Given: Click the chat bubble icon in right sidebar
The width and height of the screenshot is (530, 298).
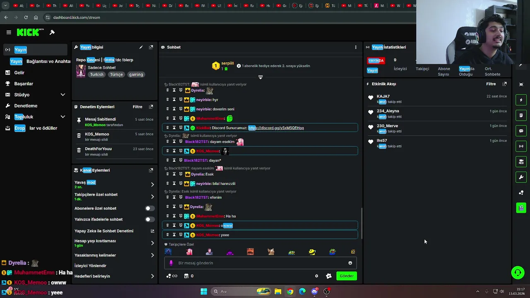Looking at the screenshot, I should (521, 131).
